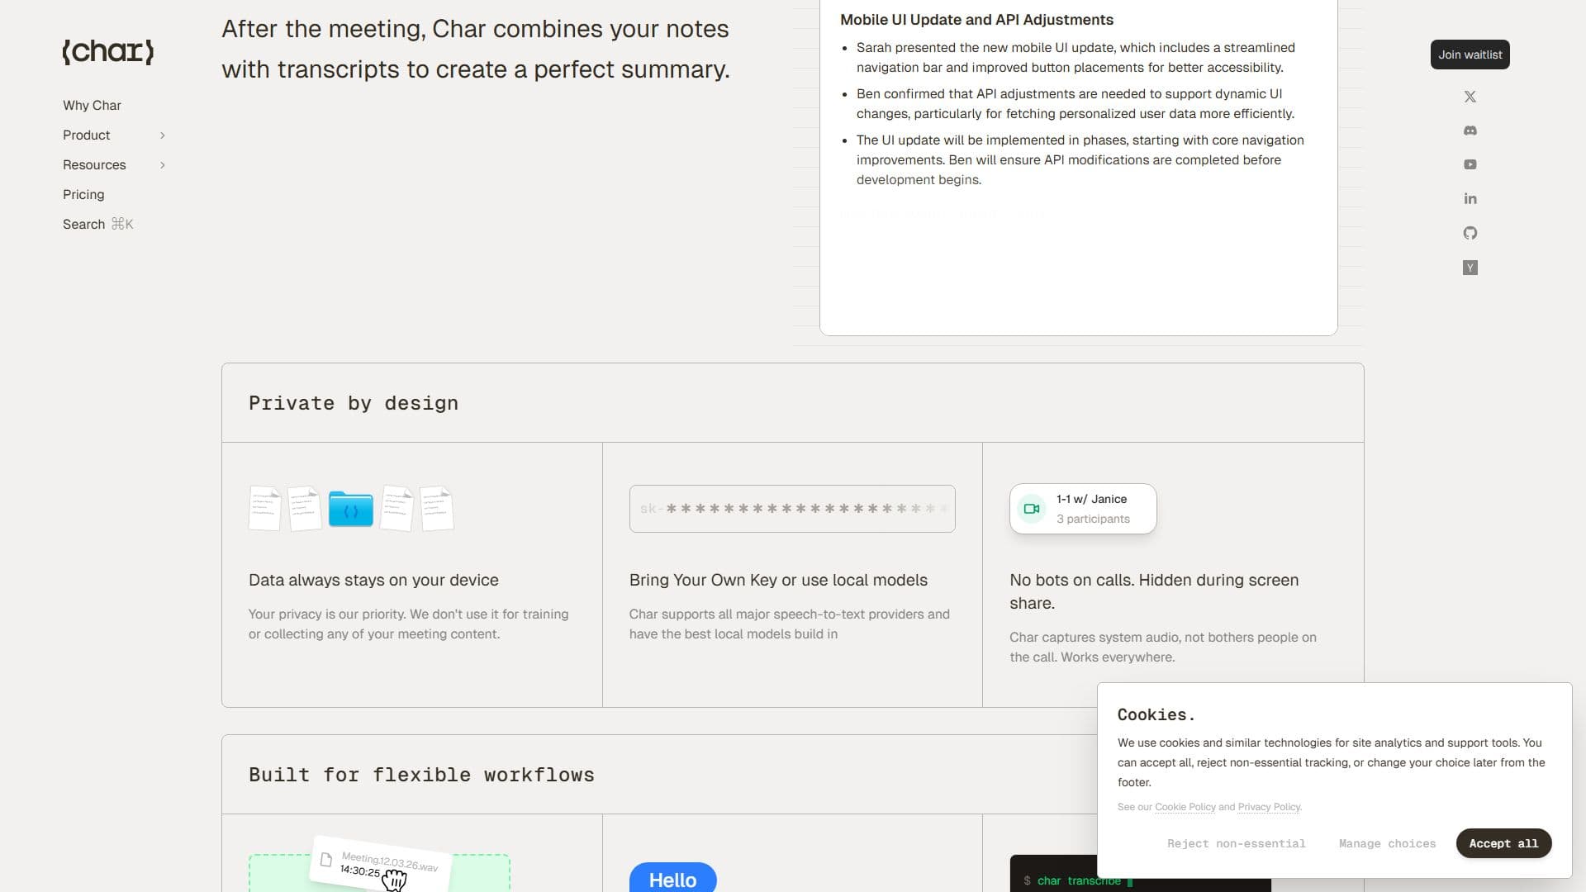The height and width of the screenshot is (892, 1586).
Task: Open the X (Twitter) social icon
Action: click(x=1470, y=97)
